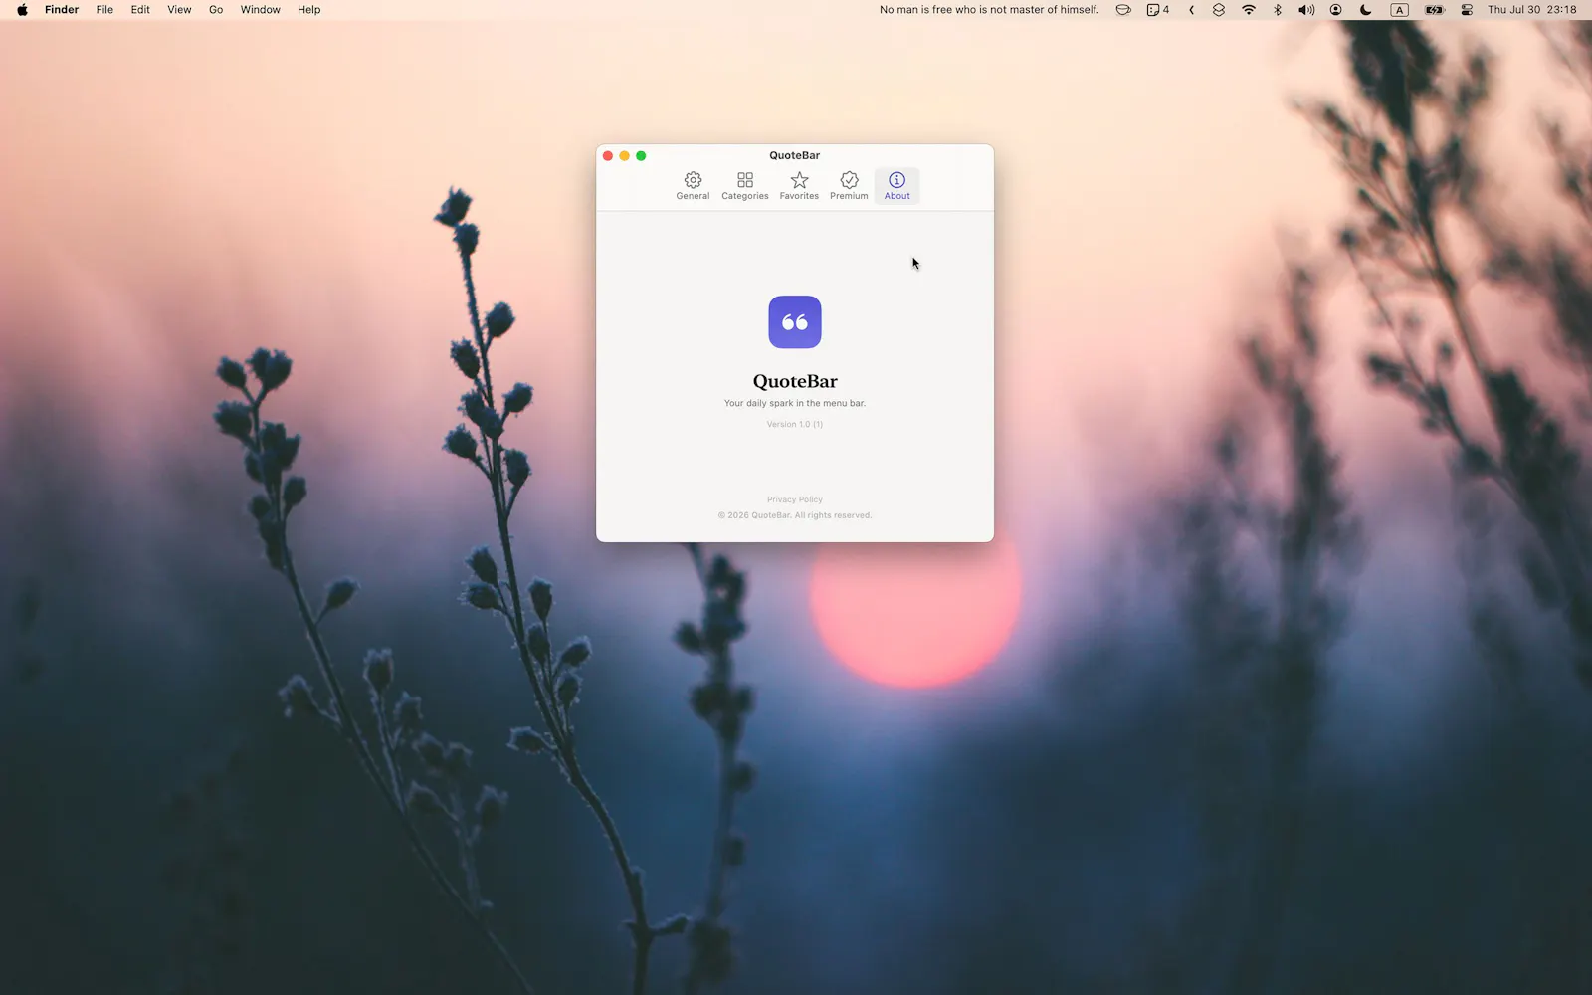Minimize the QuoteBar window
The width and height of the screenshot is (1592, 995).
click(625, 156)
